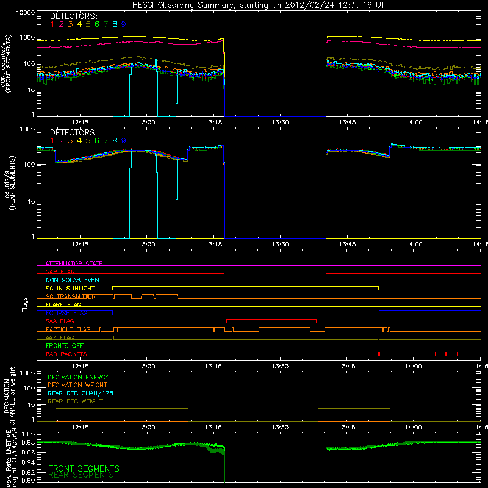Click the SAA_FLAG label
This screenshot has width=488, height=488.
click(60, 321)
